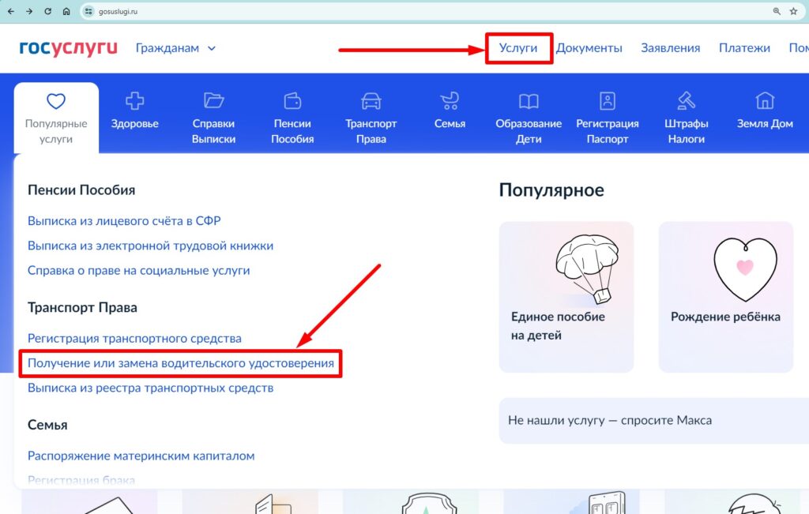Open Выписка из электронной трудовой книжки link
Image resolution: width=809 pixels, height=514 pixels.
pyautogui.click(x=150, y=246)
